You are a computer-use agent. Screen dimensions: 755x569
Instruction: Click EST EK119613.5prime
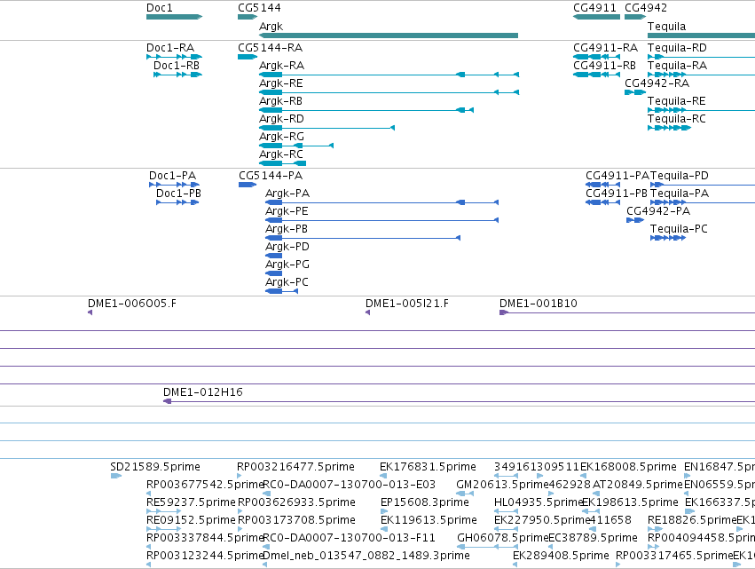429,520
